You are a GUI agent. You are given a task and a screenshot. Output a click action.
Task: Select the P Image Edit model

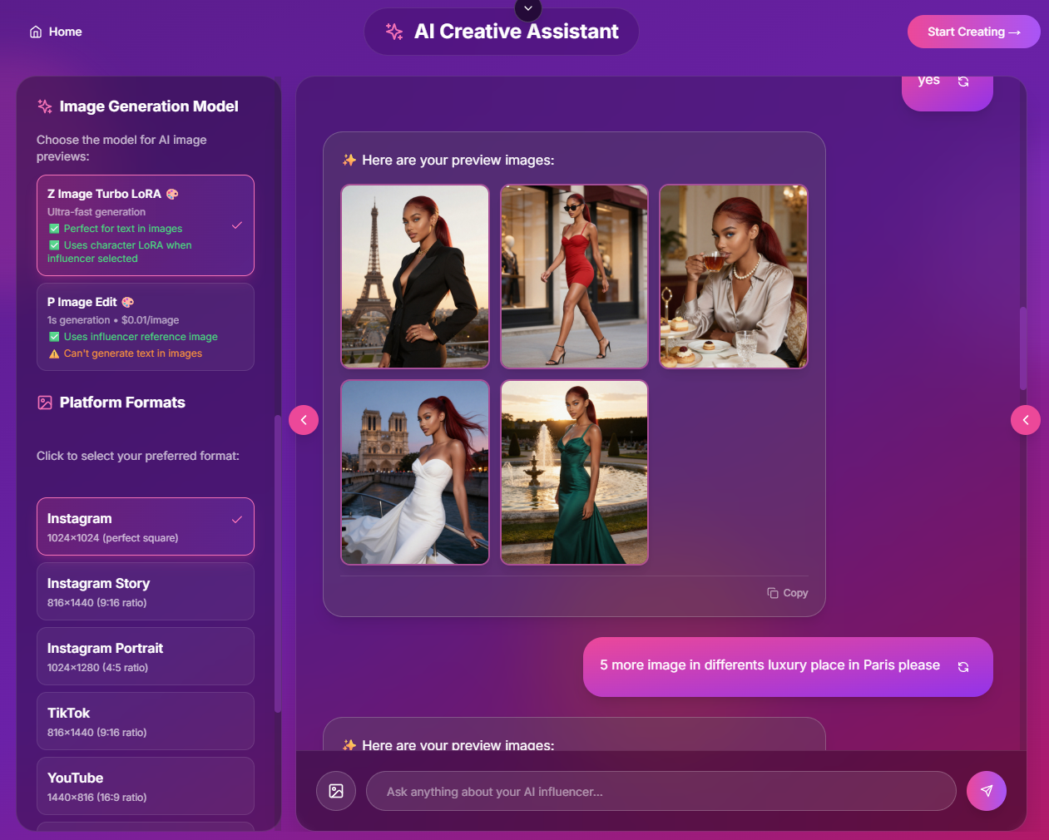point(145,326)
